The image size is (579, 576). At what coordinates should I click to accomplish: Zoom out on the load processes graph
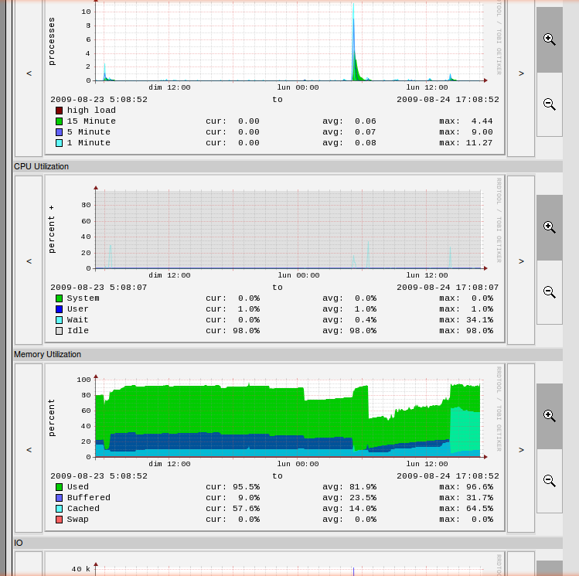(x=550, y=104)
